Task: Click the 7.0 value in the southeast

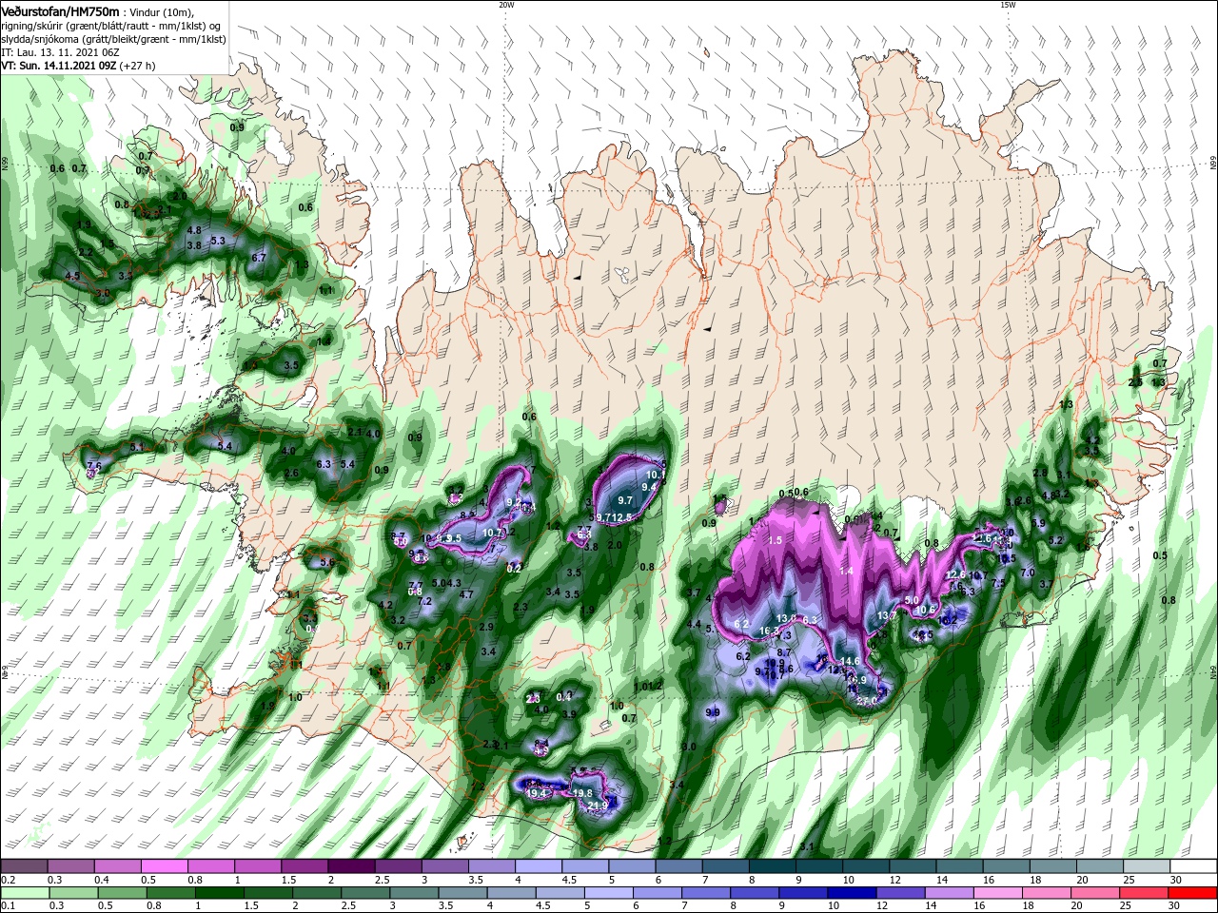Action: click(1027, 573)
